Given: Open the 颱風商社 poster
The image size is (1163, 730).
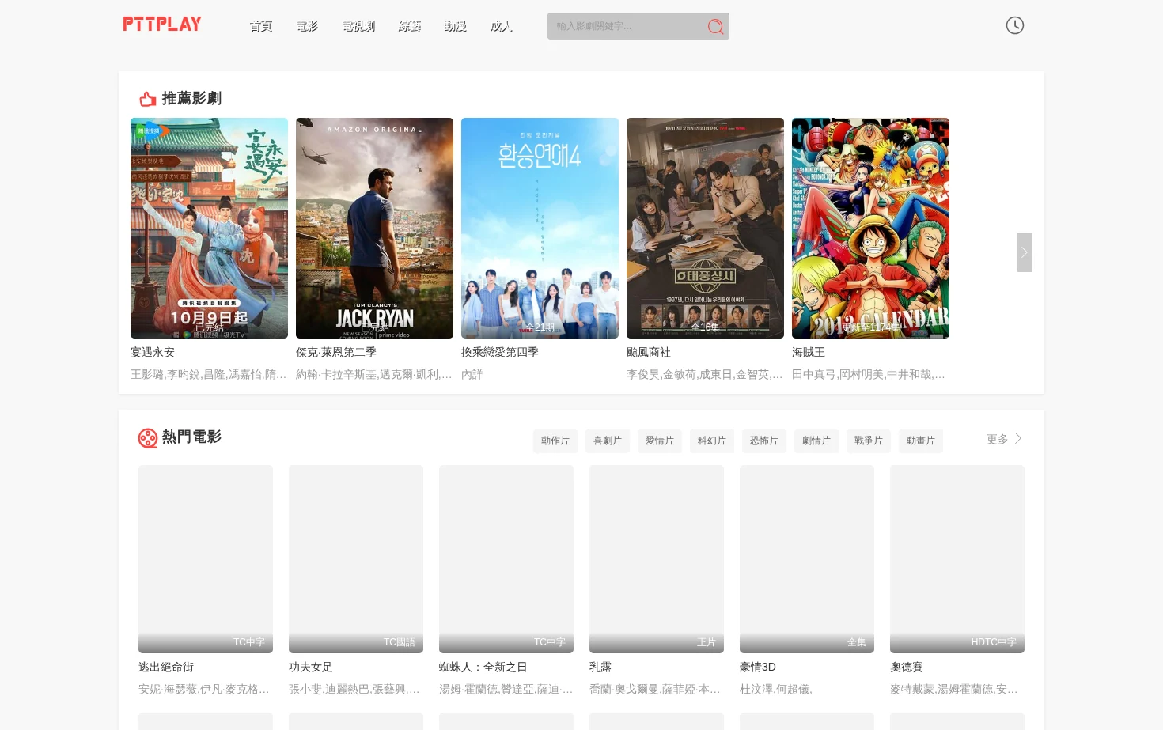Looking at the screenshot, I should [x=705, y=228].
